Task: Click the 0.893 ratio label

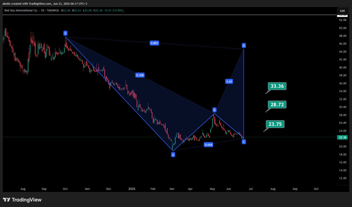Action: [155, 43]
